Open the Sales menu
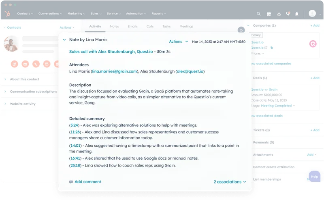Screen dimensions: 324x202 click(96, 14)
